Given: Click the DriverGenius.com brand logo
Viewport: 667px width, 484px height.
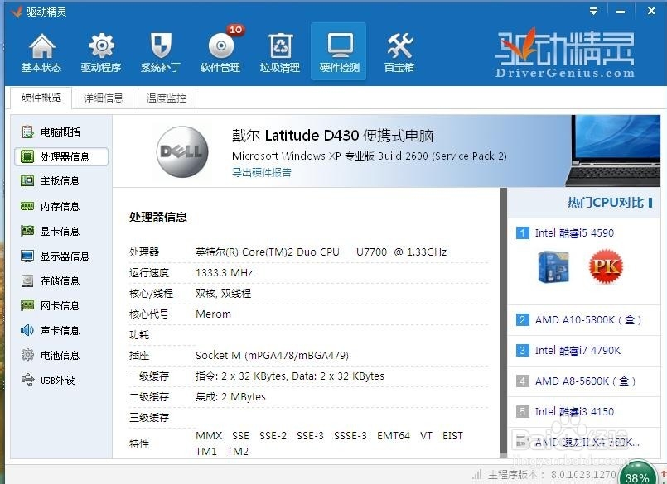Looking at the screenshot, I should point(565,54).
